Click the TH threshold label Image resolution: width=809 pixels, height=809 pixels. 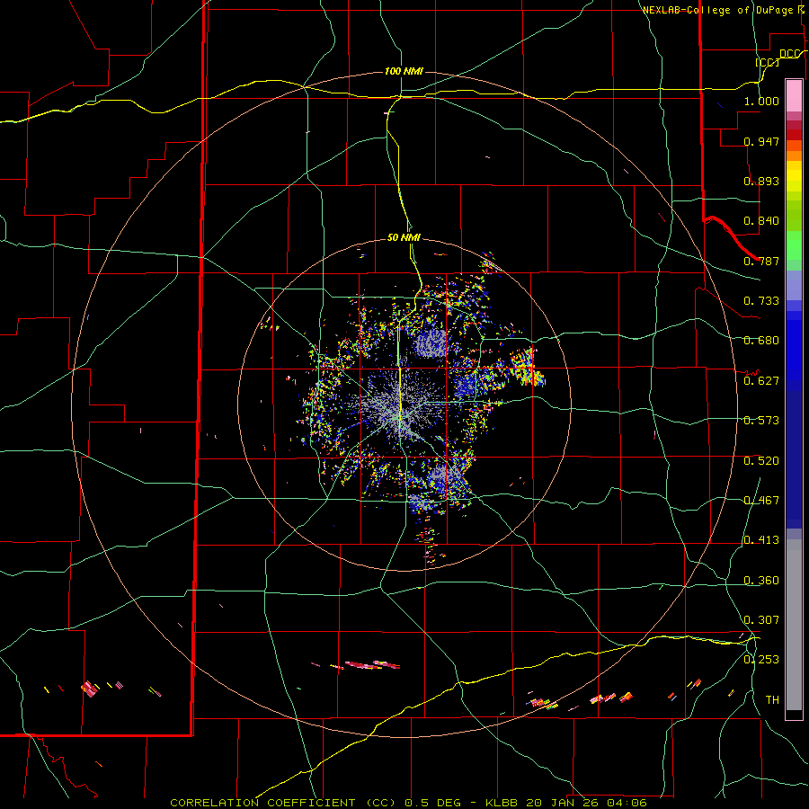click(x=772, y=700)
